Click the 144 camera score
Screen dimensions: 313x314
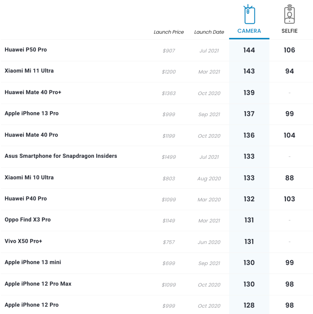point(249,50)
